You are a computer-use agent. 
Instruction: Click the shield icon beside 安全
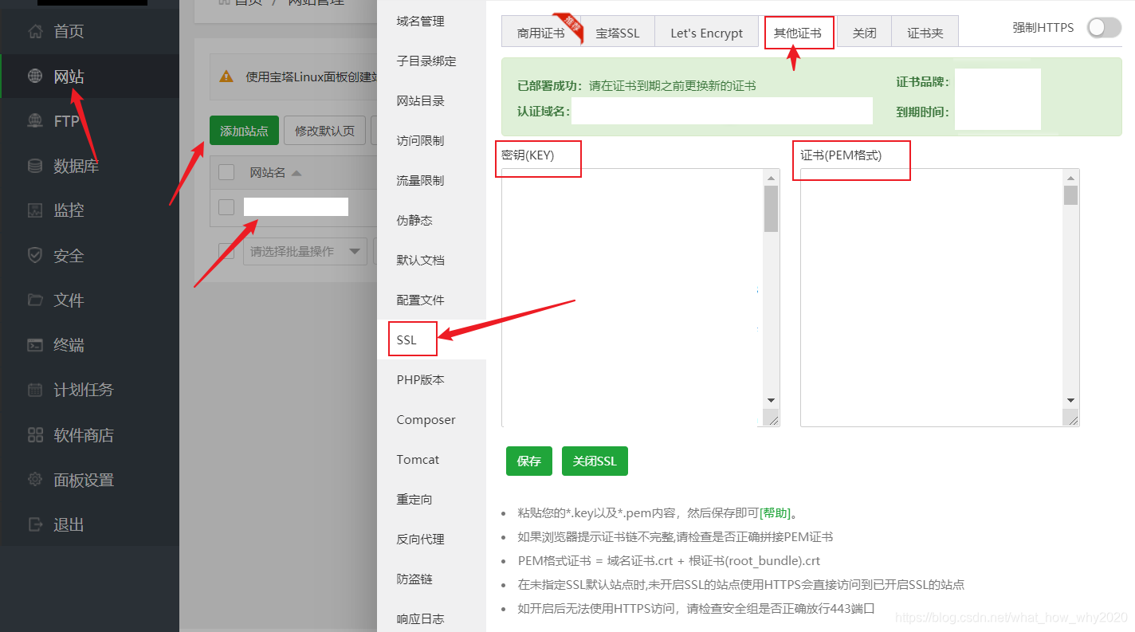click(35, 255)
